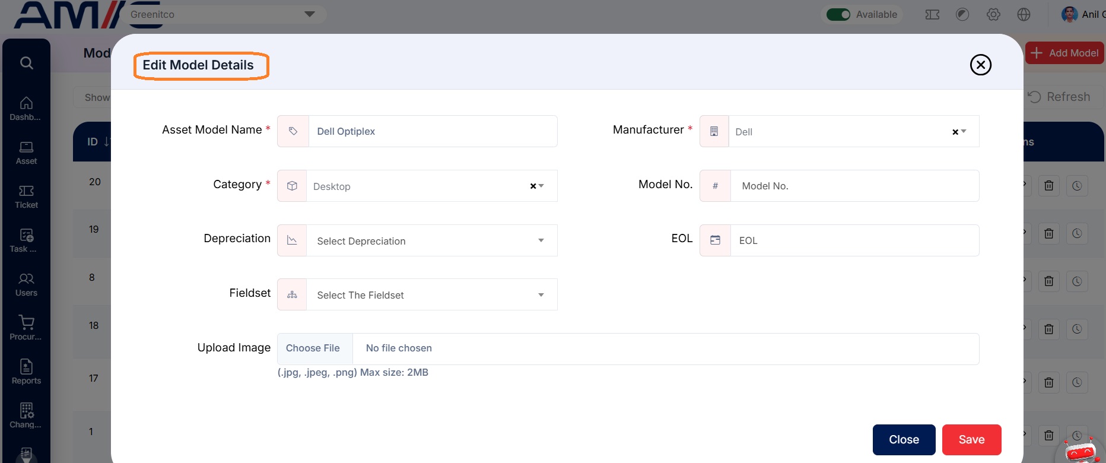The image size is (1106, 463).
Task: Open Ticket section in sidebar
Action: point(26,196)
